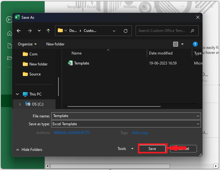Go up one folder level

[x=48, y=31]
